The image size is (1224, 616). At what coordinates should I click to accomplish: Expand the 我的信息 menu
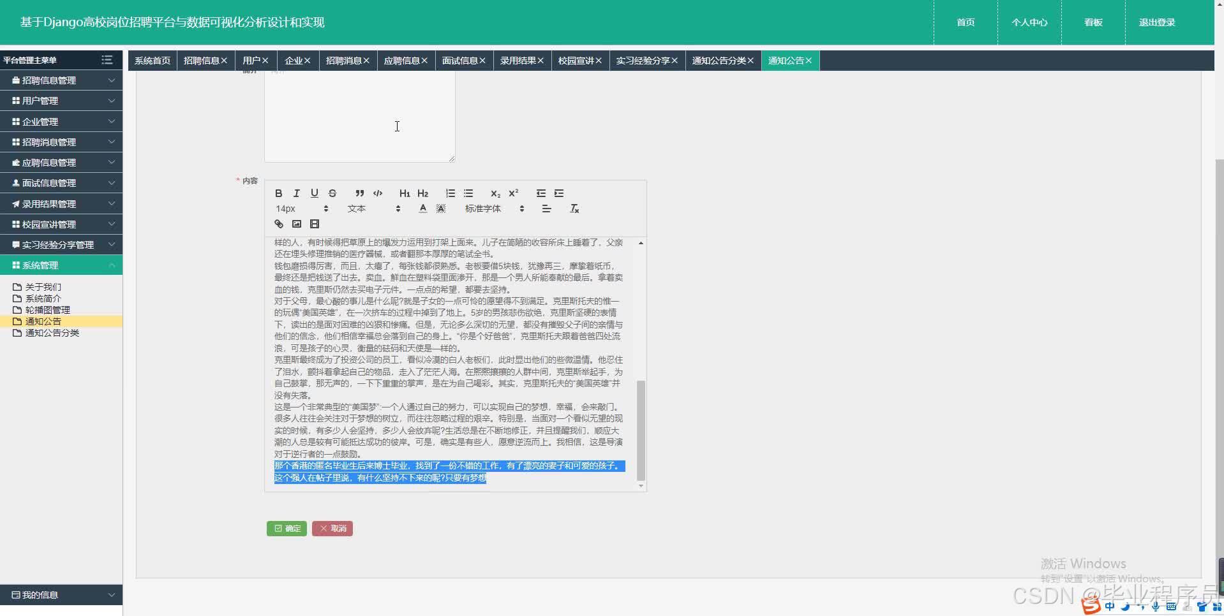61,595
